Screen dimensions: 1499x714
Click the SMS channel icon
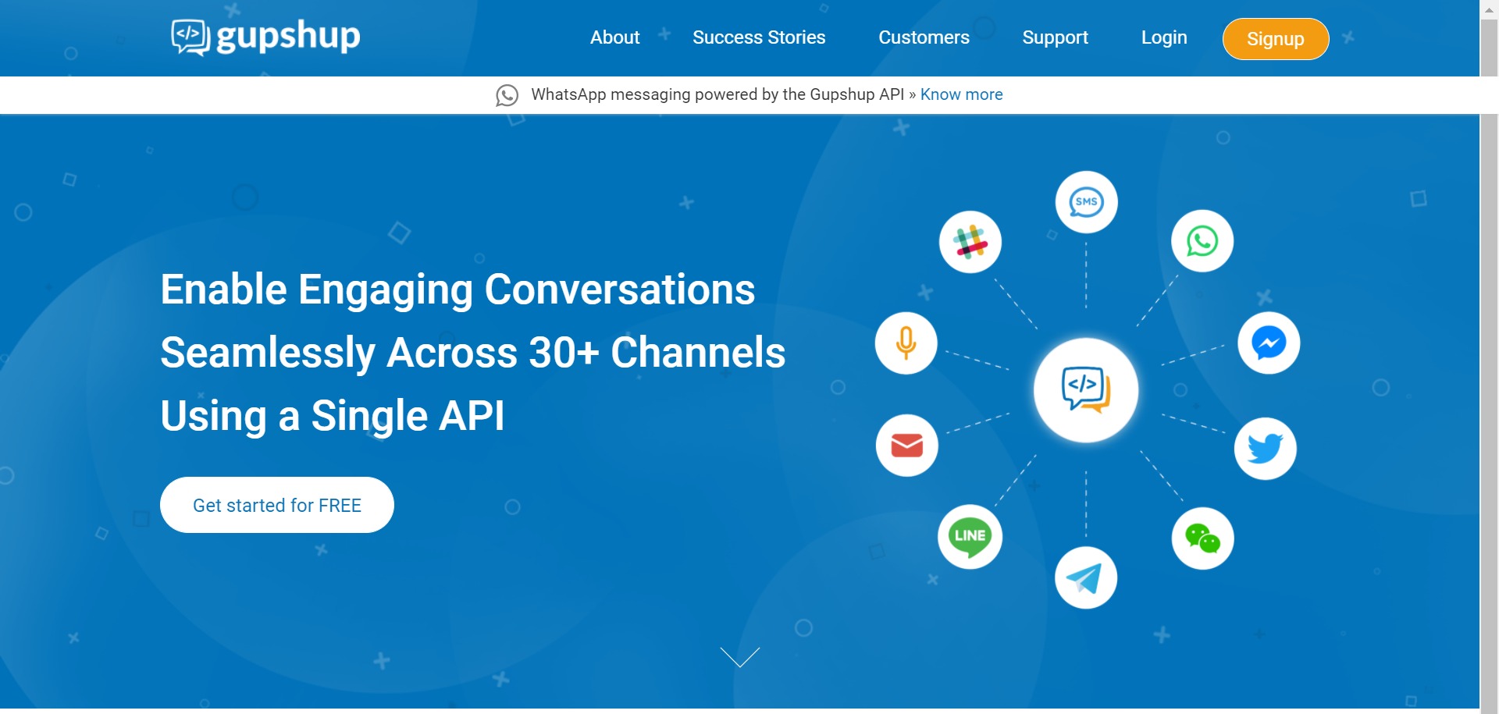(x=1086, y=202)
